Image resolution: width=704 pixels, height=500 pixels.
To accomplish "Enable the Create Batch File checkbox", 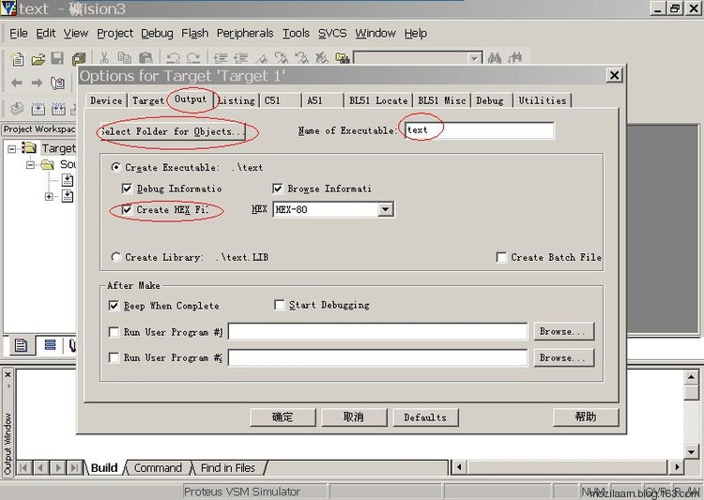I will coord(501,257).
